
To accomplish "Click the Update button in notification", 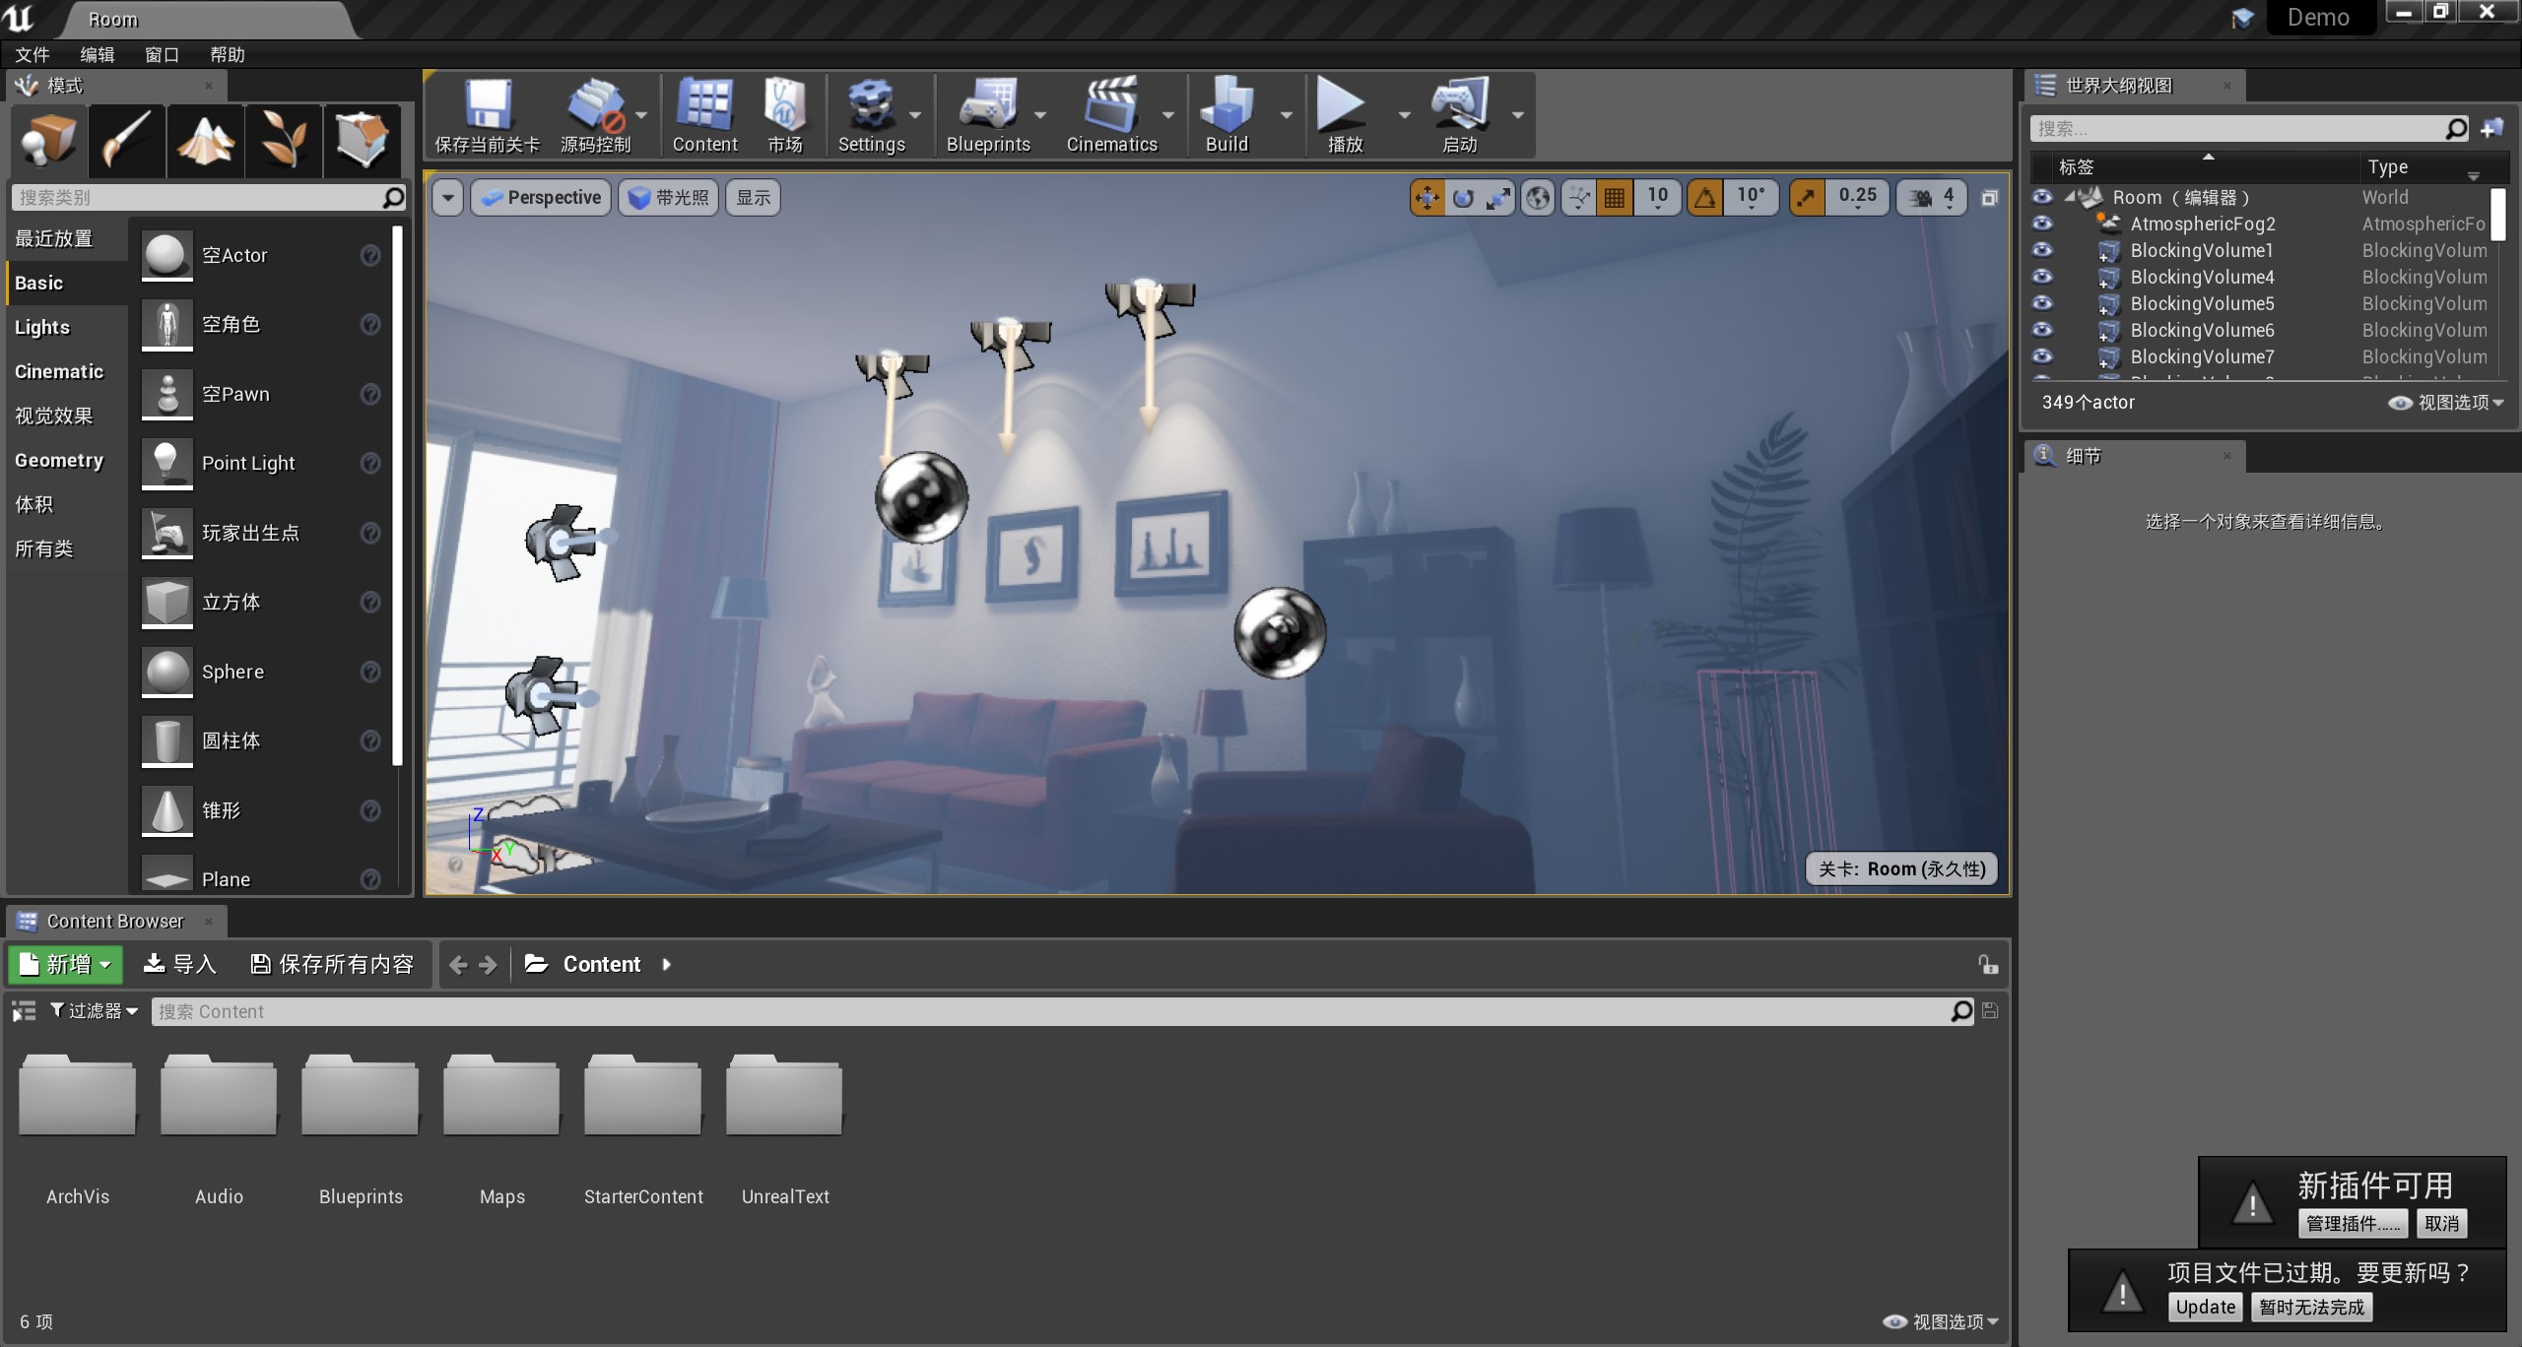I will (2205, 1307).
